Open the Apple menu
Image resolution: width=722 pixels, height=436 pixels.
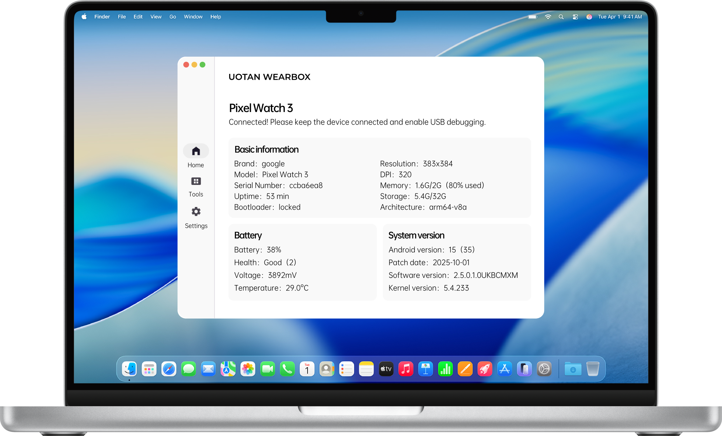tap(84, 17)
